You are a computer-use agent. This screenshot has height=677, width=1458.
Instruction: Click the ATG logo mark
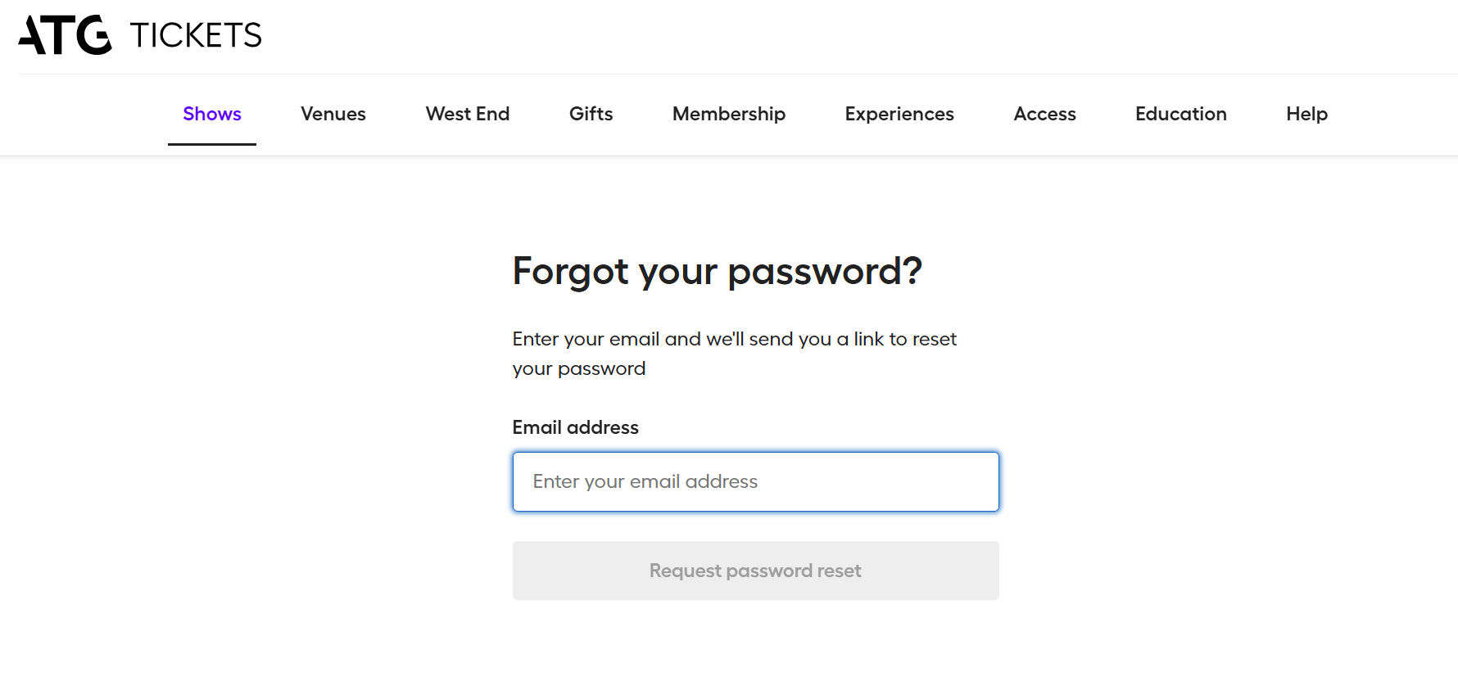pos(65,35)
